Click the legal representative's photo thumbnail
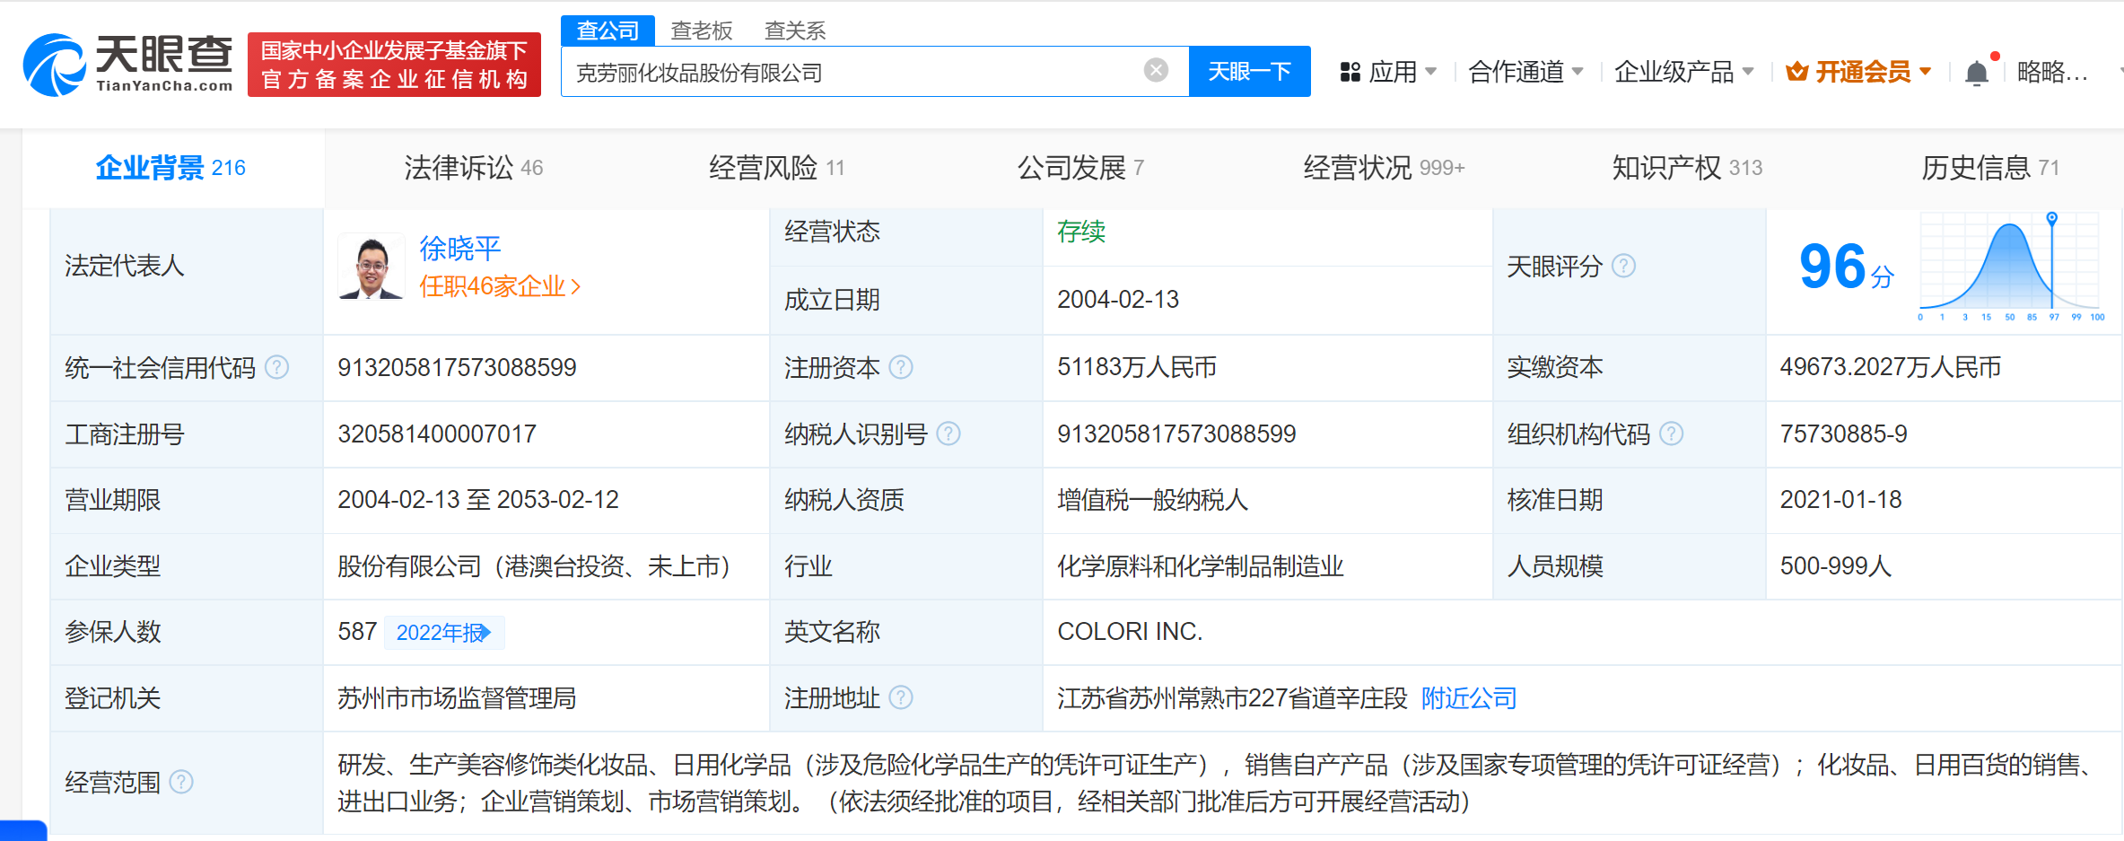The height and width of the screenshot is (841, 2124). tap(371, 267)
